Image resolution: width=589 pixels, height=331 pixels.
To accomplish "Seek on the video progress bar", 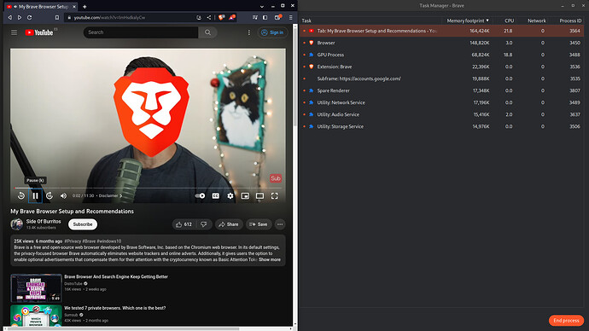I will click(148, 188).
